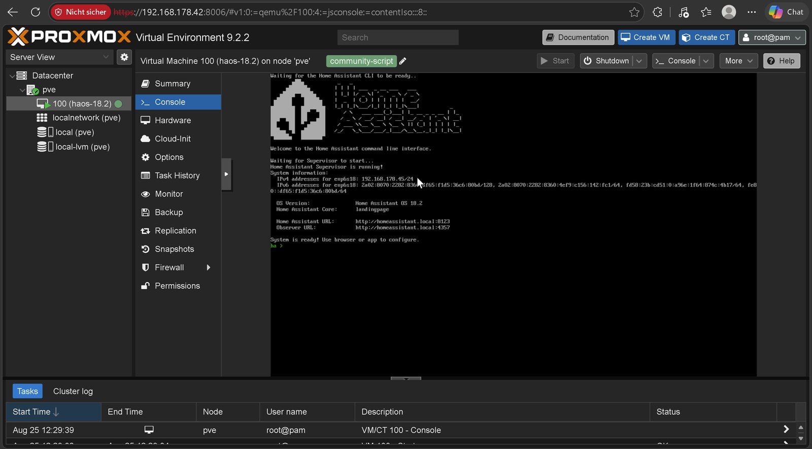Image resolution: width=812 pixels, height=449 pixels.
Task: Open the browser favorites list icon
Action: pyautogui.click(x=706, y=12)
